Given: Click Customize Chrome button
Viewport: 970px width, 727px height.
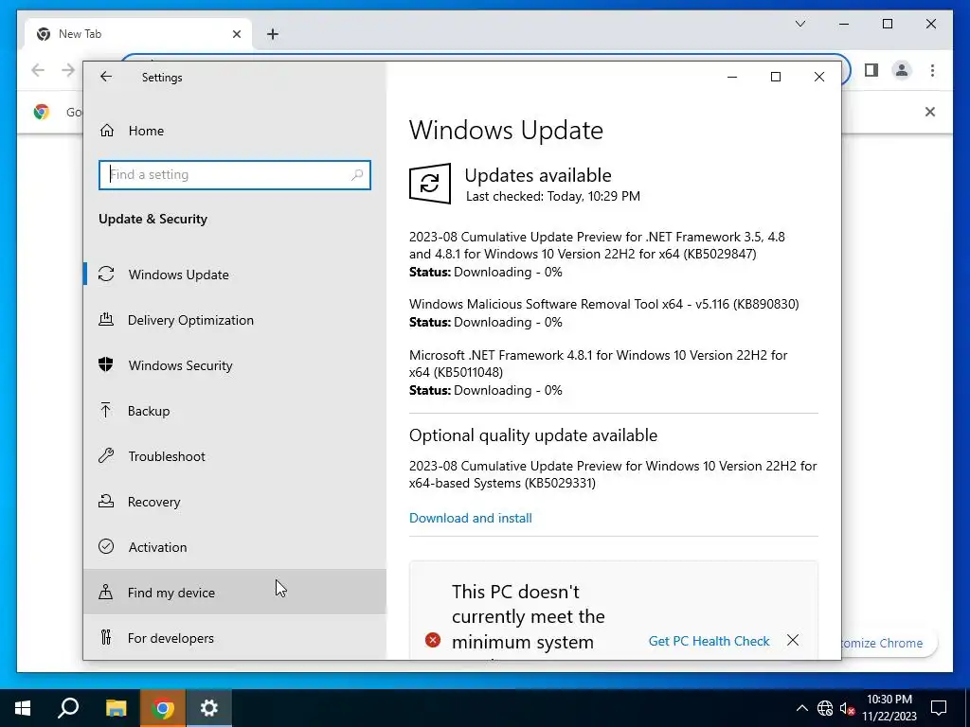Looking at the screenshot, I should (889, 643).
